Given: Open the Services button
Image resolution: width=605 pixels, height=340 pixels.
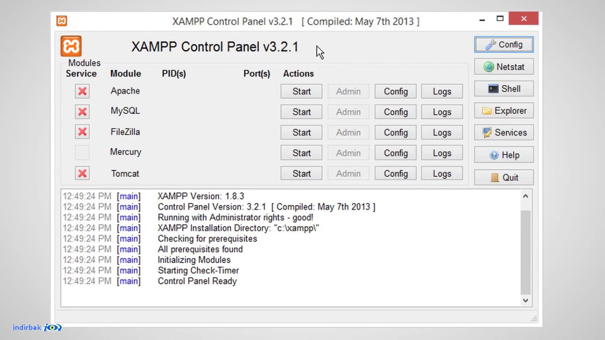Looking at the screenshot, I should [x=504, y=132].
